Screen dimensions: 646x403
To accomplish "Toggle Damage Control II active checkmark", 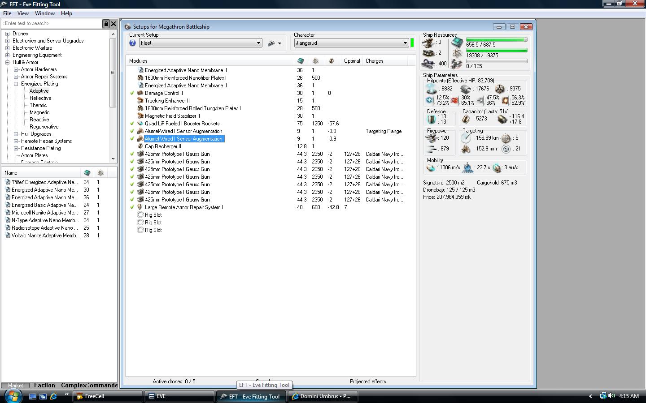I will pyautogui.click(x=132, y=93).
